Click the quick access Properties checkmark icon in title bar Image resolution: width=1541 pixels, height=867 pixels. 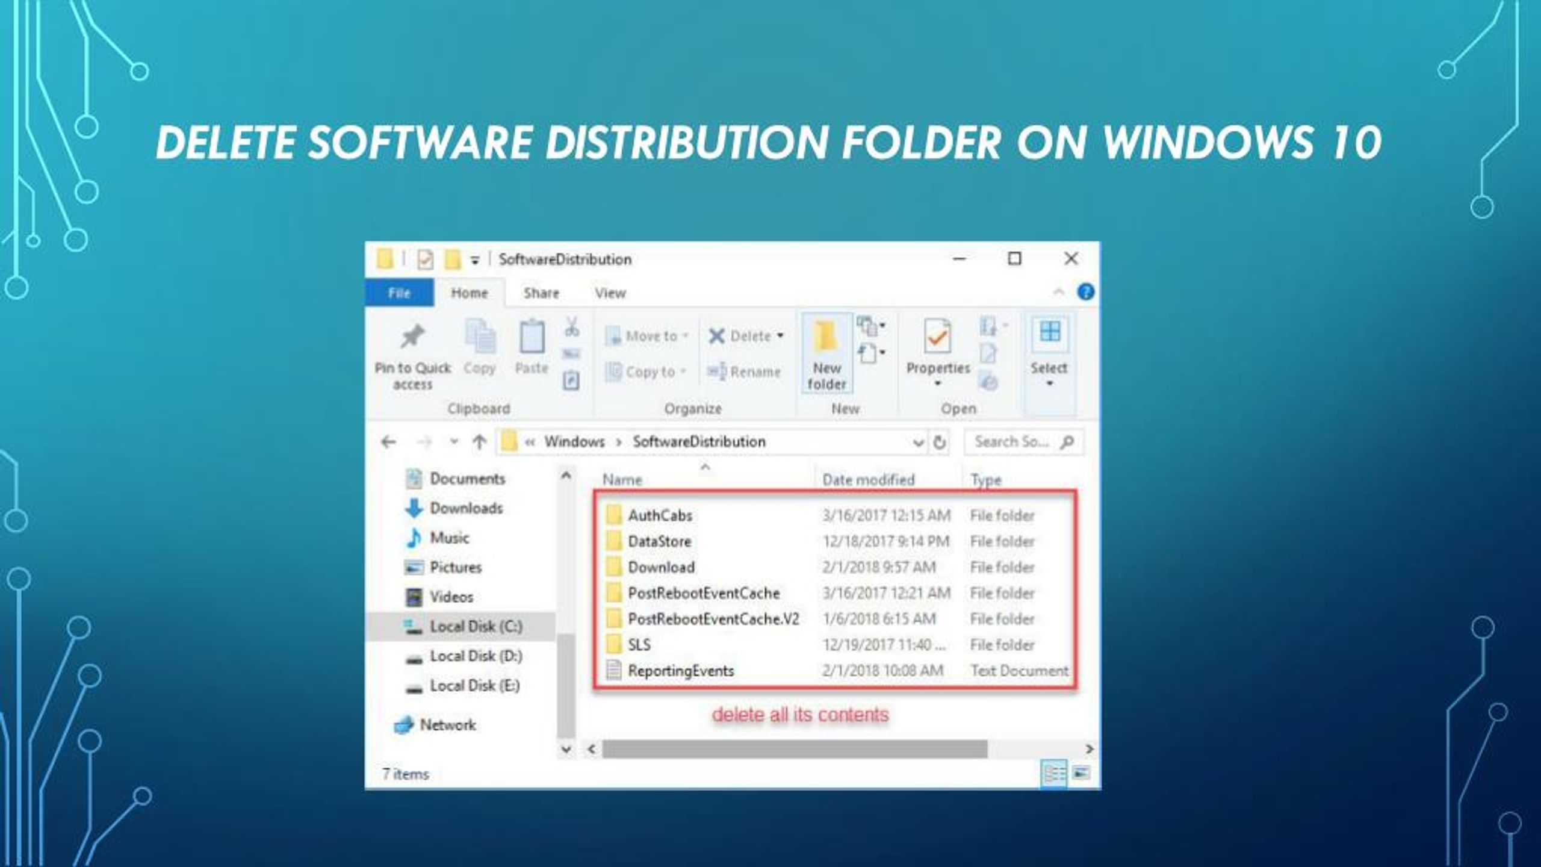[425, 259]
